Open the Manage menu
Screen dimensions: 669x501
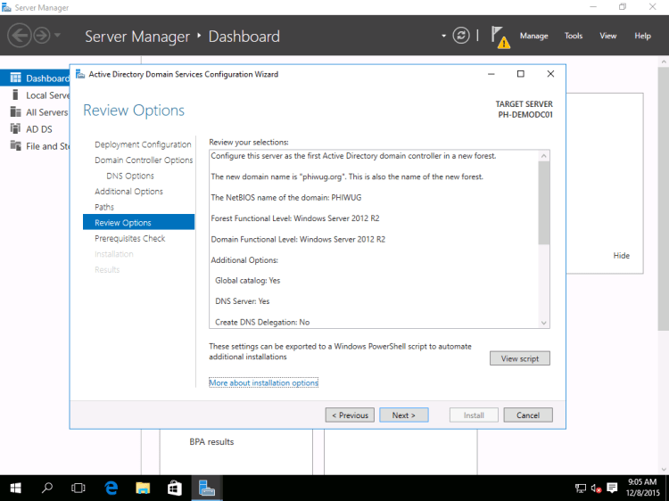coord(533,36)
